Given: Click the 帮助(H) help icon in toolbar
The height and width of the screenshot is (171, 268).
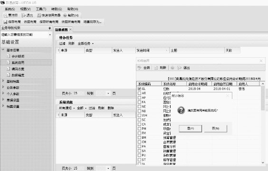Looking at the screenshot, I should (x=65, y=16).
